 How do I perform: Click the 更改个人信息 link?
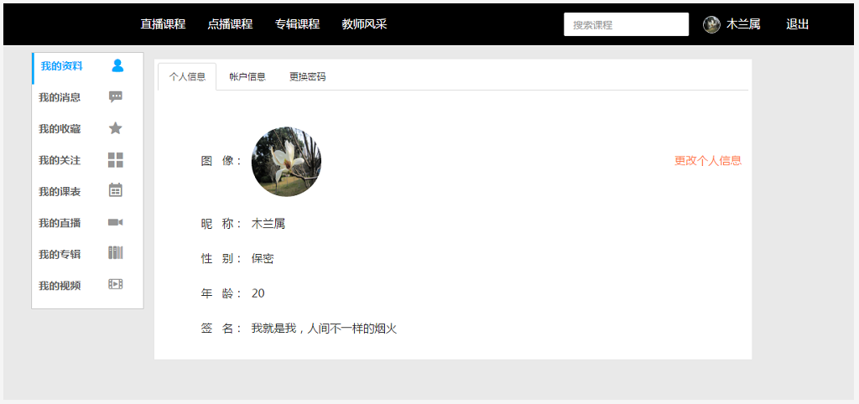tap(708, 160)
